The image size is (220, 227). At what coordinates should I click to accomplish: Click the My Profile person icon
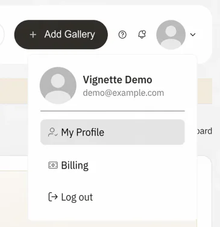point(53,132)
